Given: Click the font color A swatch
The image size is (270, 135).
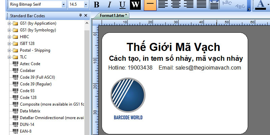Looking at the screenshot, I should pos(260,4).
